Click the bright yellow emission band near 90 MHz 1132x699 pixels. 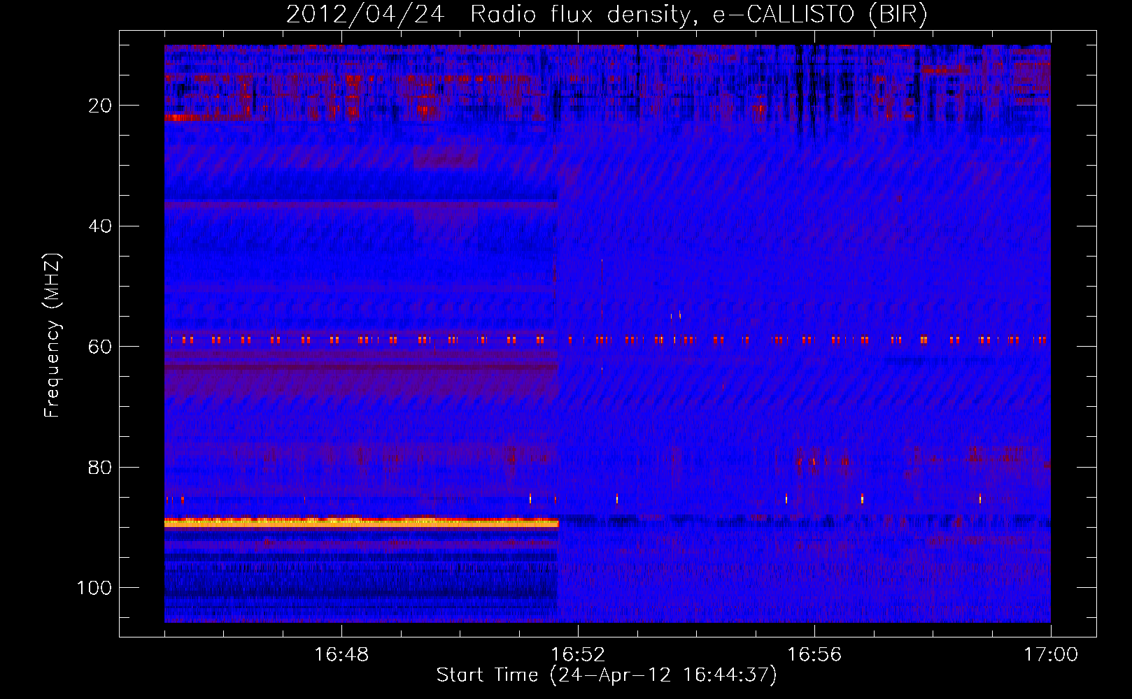(361, 522)
